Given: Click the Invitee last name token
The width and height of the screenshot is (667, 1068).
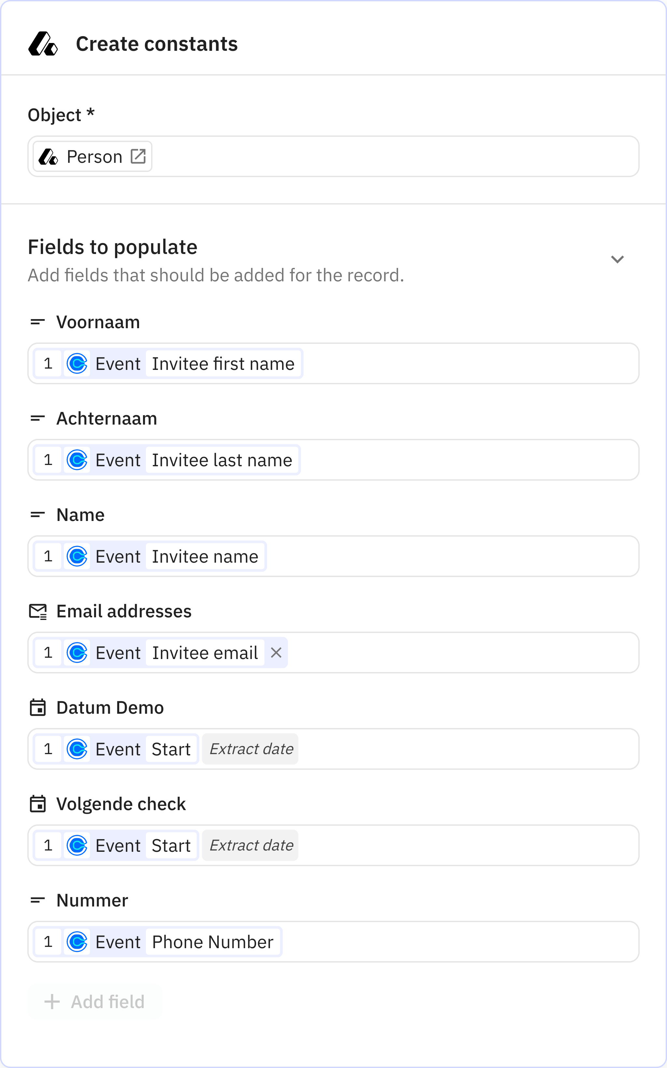Looking at the screenshot, I should coord(222,460).
